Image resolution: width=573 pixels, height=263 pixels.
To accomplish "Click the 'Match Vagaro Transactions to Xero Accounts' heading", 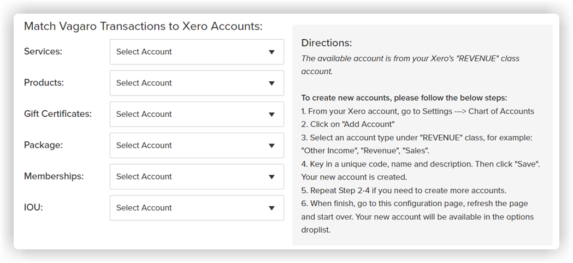I will click(143, 26).
